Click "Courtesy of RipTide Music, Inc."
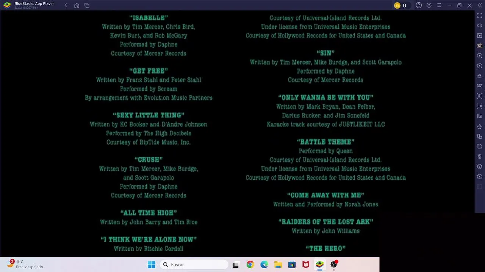This screenshot has width=485, height=272. pyautogui.click(x=149, y=142)
